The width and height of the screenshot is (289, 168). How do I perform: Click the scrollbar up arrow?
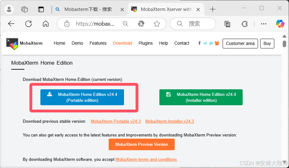click(284, 37)
